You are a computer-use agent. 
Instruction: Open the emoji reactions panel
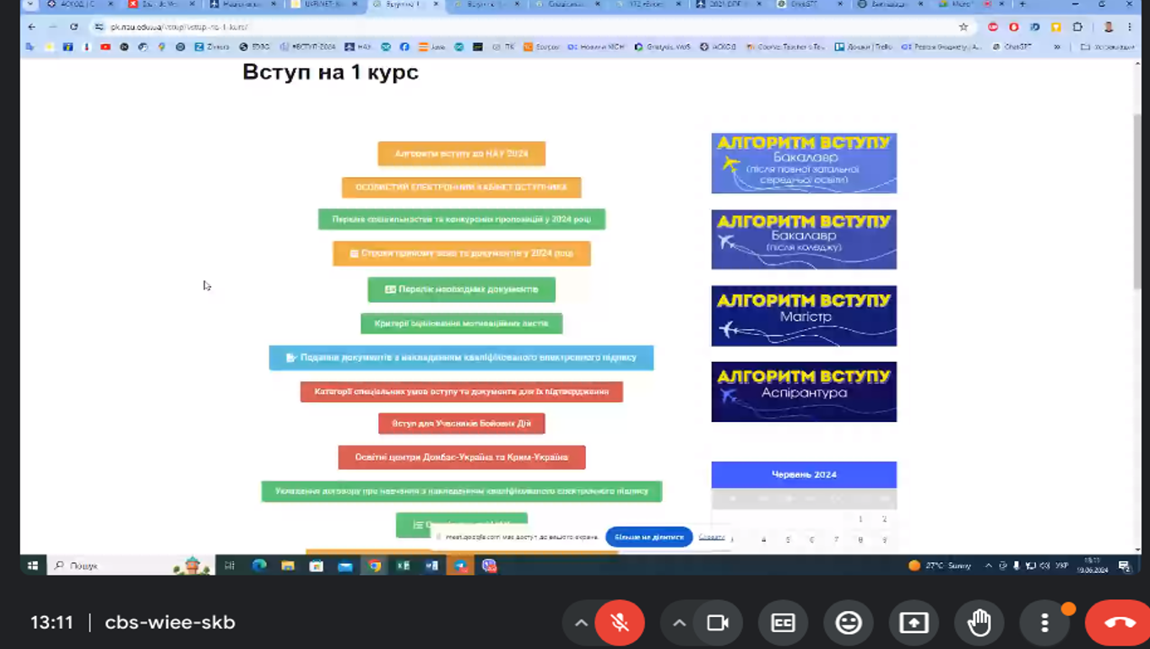(x=848, y=623)
